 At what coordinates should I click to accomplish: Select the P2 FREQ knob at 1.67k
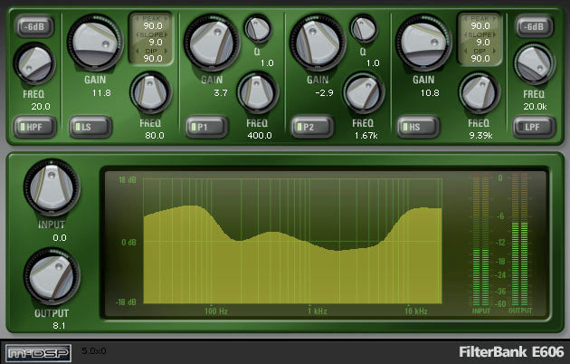coord(364,91)
